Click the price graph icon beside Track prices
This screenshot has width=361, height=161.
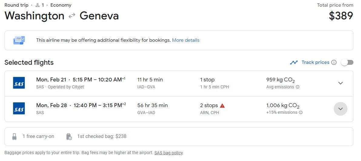(294, 62)
